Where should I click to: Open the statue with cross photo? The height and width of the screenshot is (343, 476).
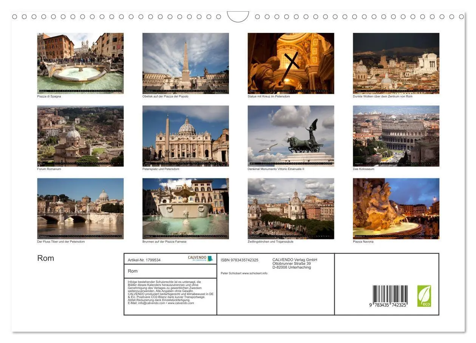tap(291, 63)
